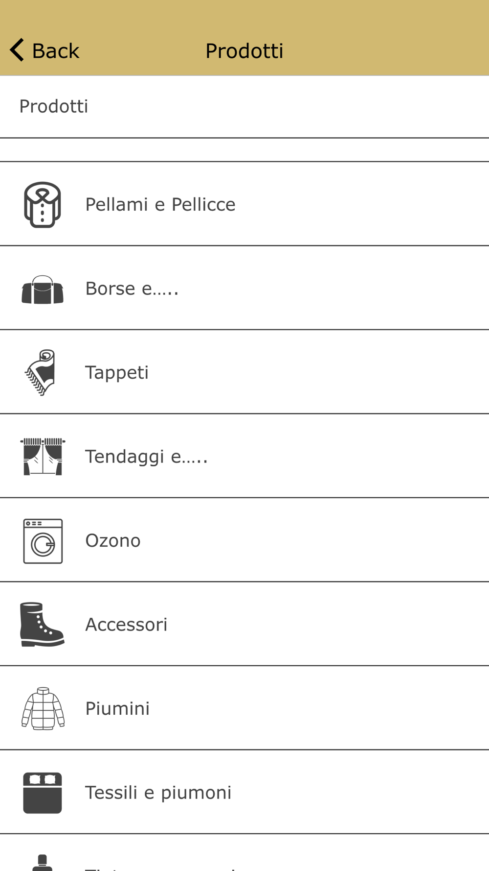Select the Tappeti list entry
The image size is (489, 871).
coord(117,372)
